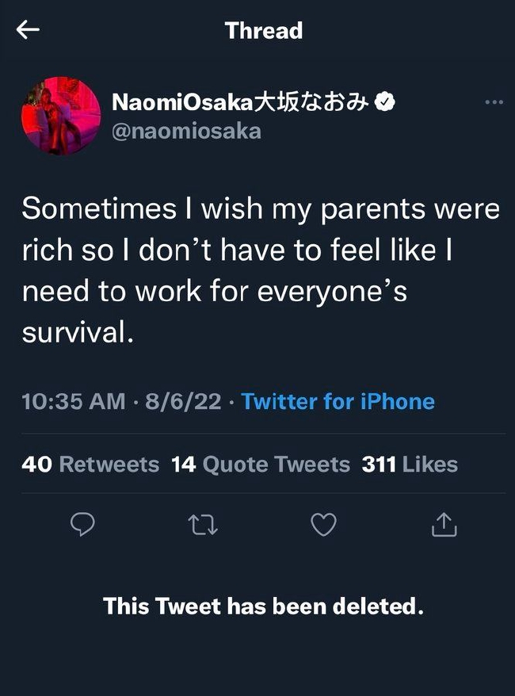Open the three-dot more options menu

[x=494, y=102]
